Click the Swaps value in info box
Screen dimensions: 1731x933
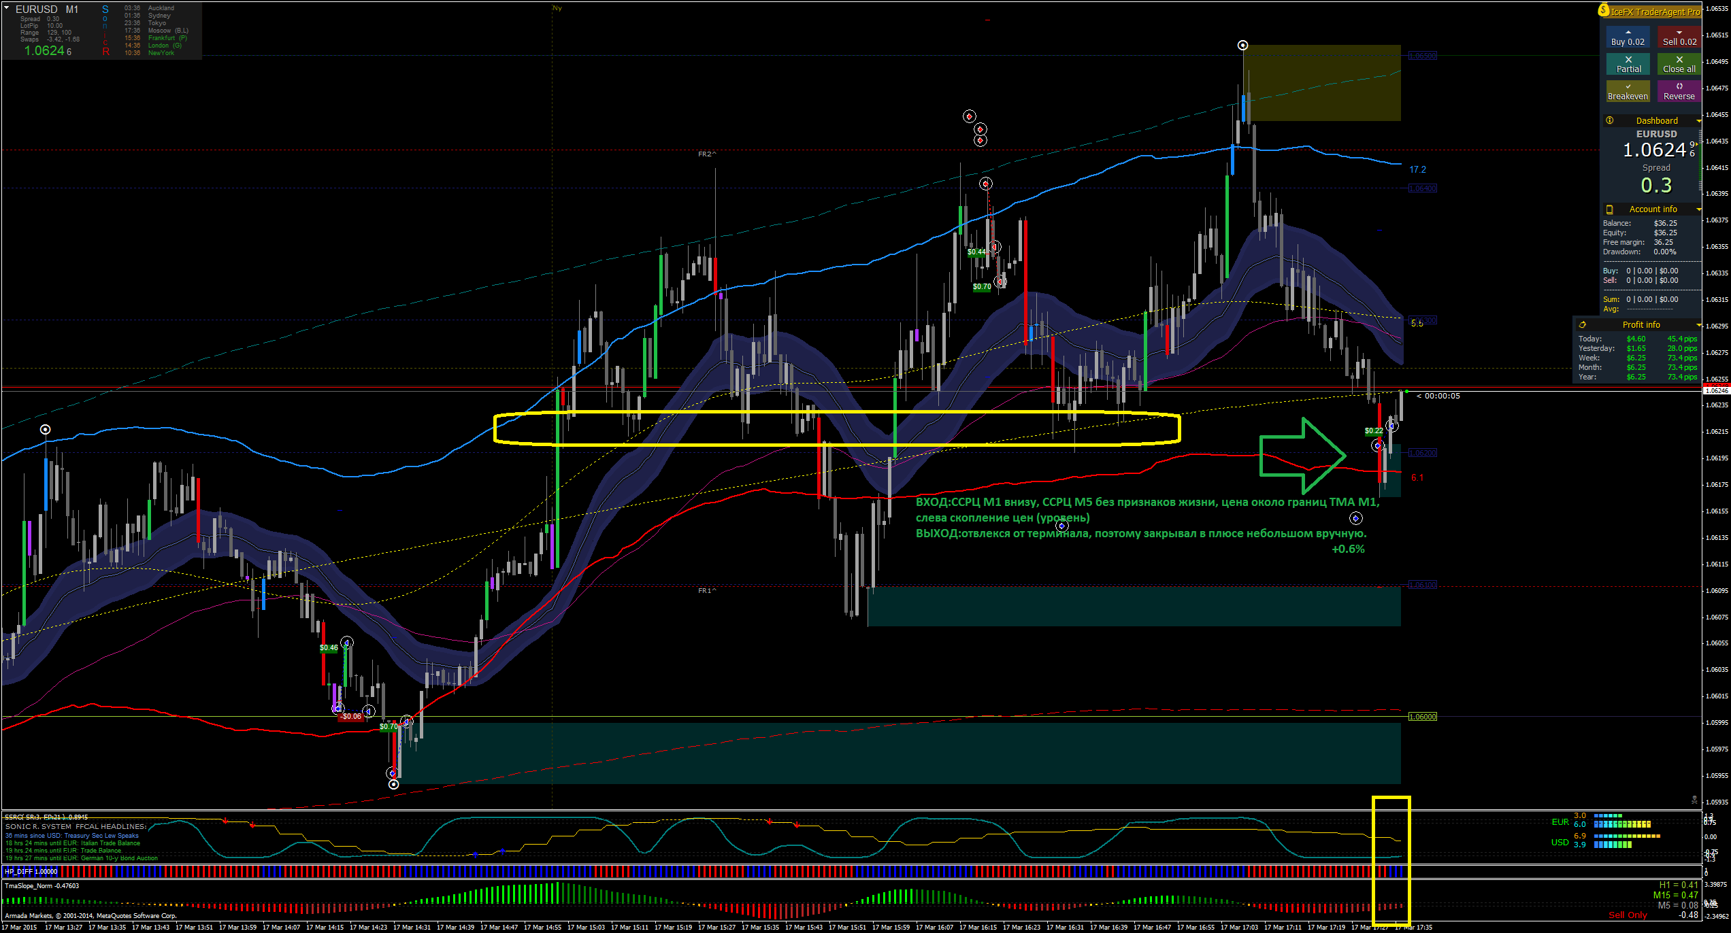tap(63, 39)
